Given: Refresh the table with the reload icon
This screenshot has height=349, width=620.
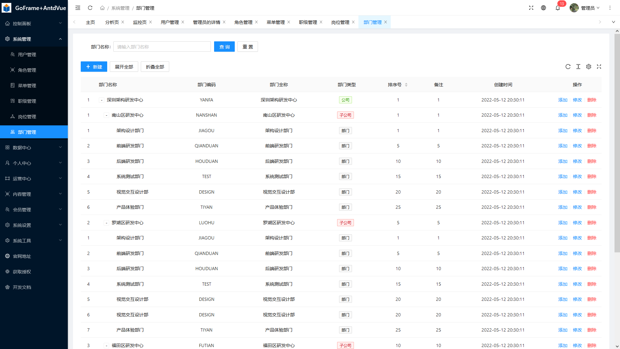Looking at the screenshot, I should click(568, 67).
